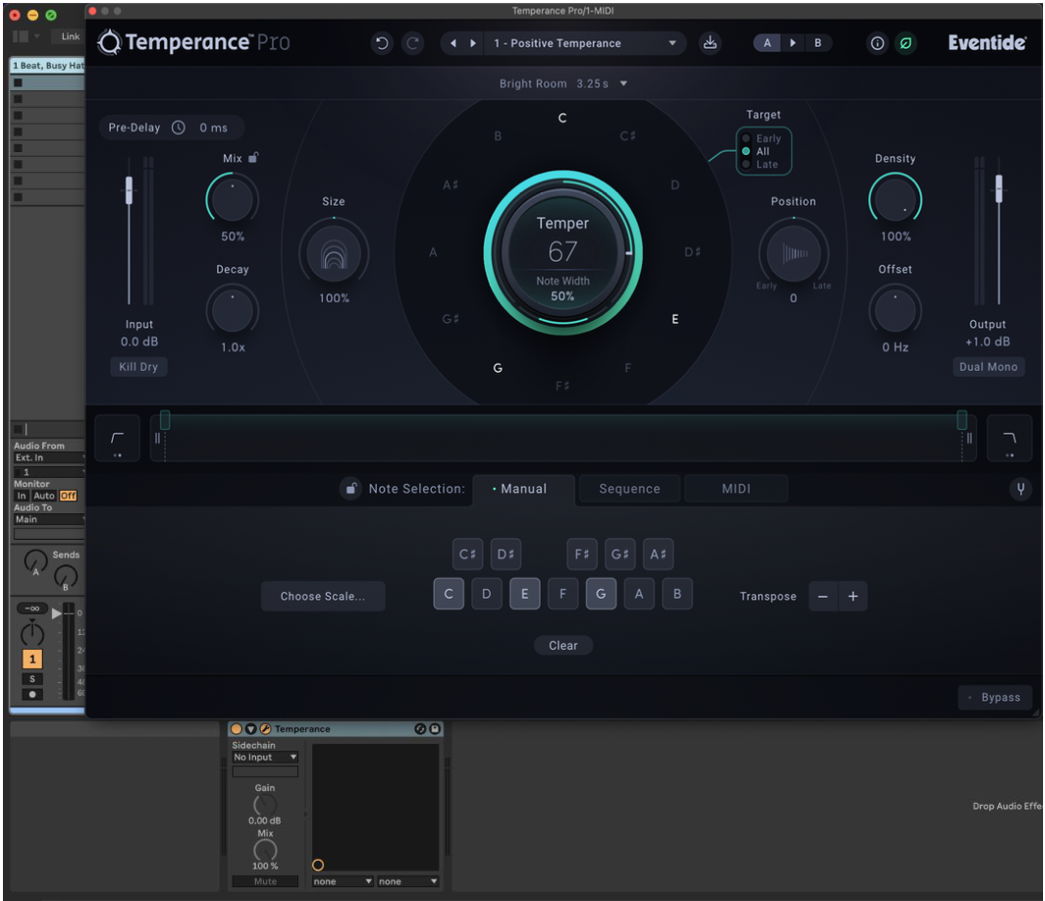
Task: Click the Input level fader handle
Action: (129, 189)
